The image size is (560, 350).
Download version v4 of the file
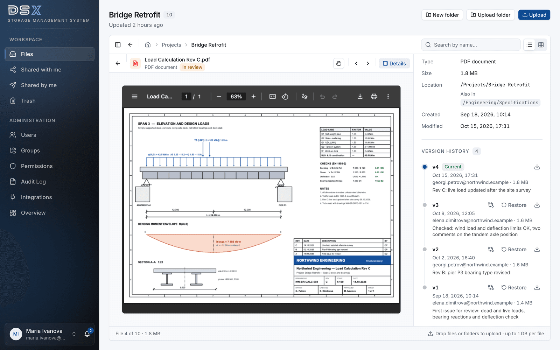537,167
